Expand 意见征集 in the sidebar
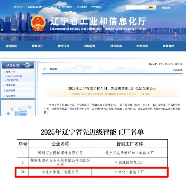Image resolution: width=186 pixels, height=187 pixels. [x=10, y=85]
